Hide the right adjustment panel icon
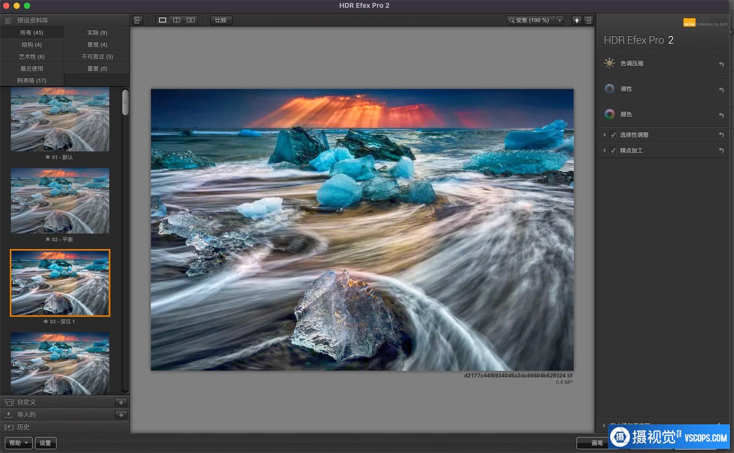 pos(588,20)
